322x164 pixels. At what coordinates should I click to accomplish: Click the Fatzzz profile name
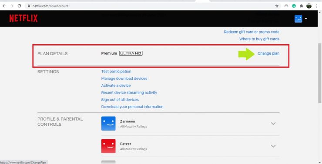coord(126,144)
